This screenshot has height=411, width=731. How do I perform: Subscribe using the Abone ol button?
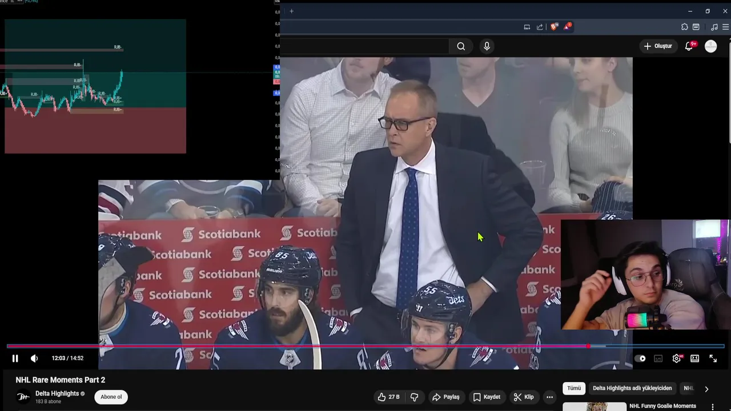(x=111, y=397)
